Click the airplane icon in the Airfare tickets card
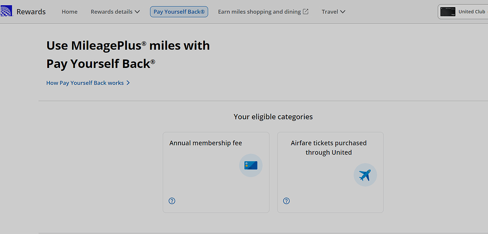The image size is (488, 234). [x=365, y=175]
